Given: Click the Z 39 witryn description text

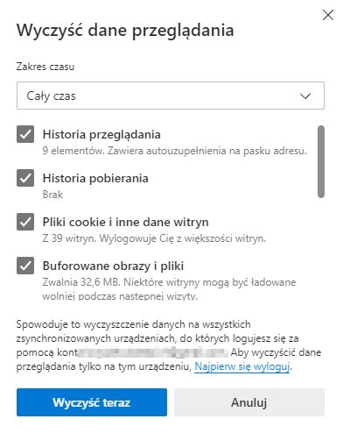Looking at the screenshot, I should [154, 238].
